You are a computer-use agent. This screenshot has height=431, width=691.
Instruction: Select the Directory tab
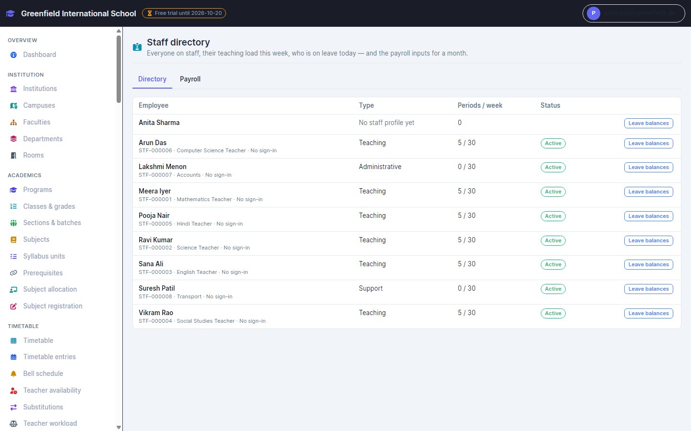[x=152, y=79]
